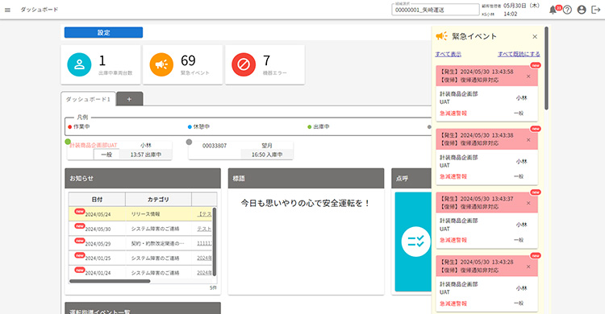Viewport: 605px width, 314px height.
Task: Add a new dashboard tab with plus
Action: [129, 99]
